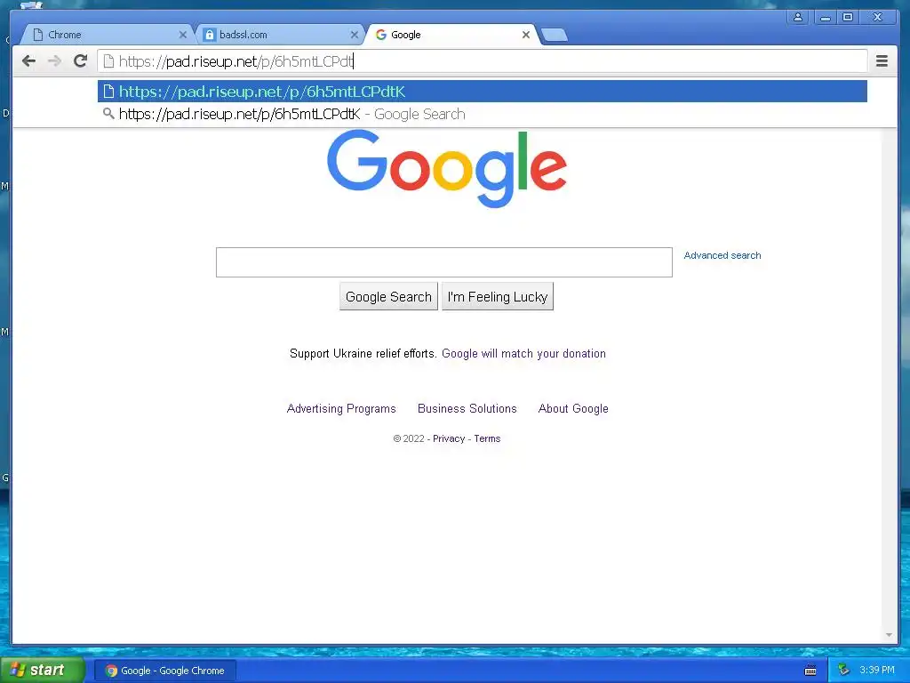
Task: Click the on-screen keyboard tray icon
Action: 810,671
